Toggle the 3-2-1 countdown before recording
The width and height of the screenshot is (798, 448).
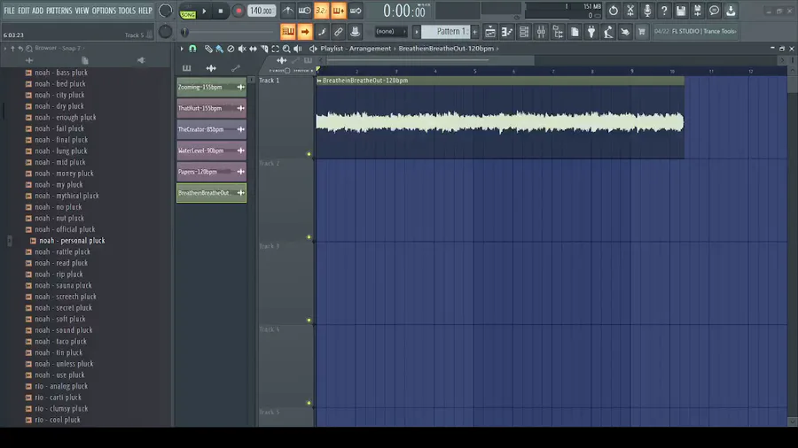tap(321, 11)
